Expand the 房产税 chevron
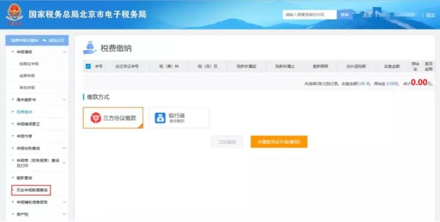The width and height of the screenshot is (440, 222). tap(64, 214)
